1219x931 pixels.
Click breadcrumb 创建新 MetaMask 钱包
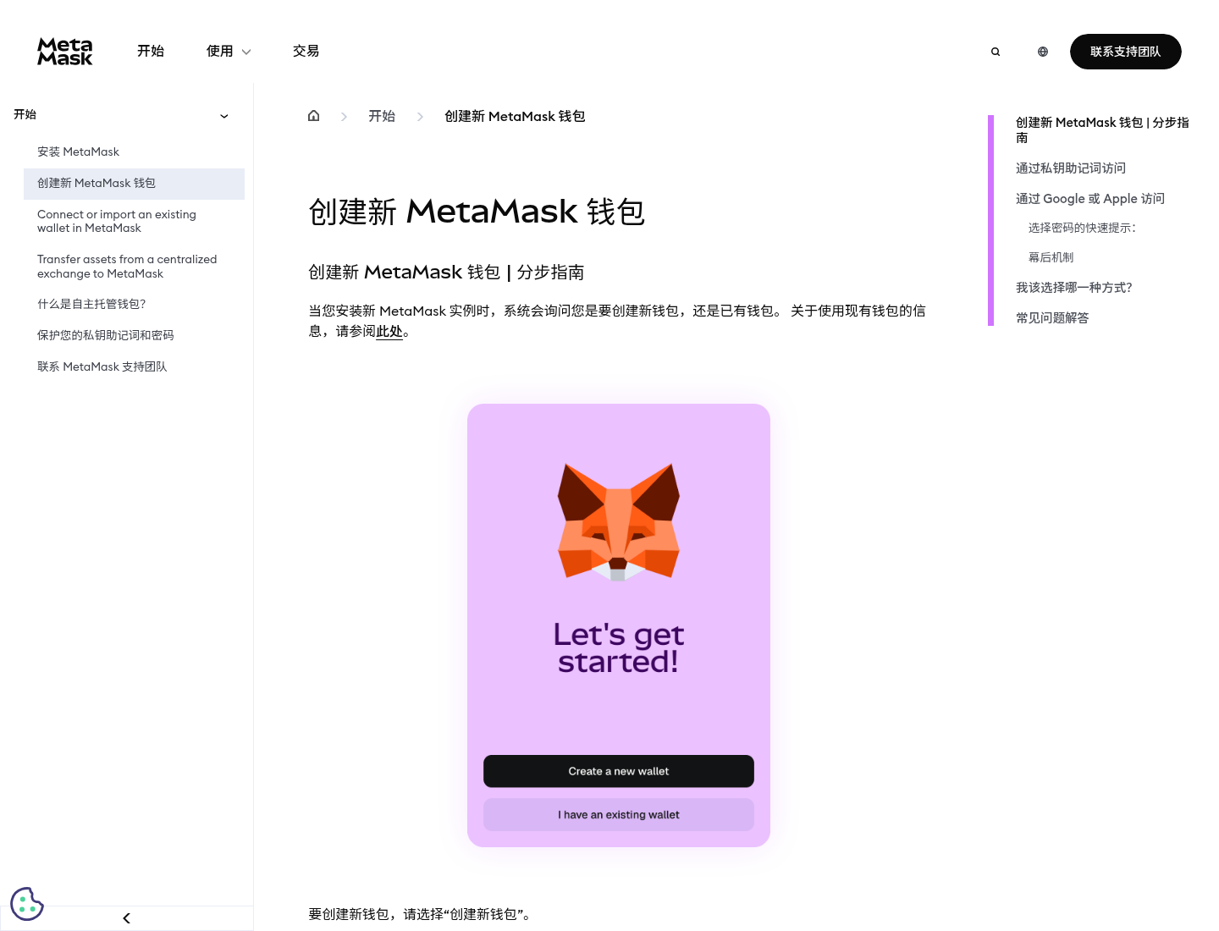tap(515, 116)
